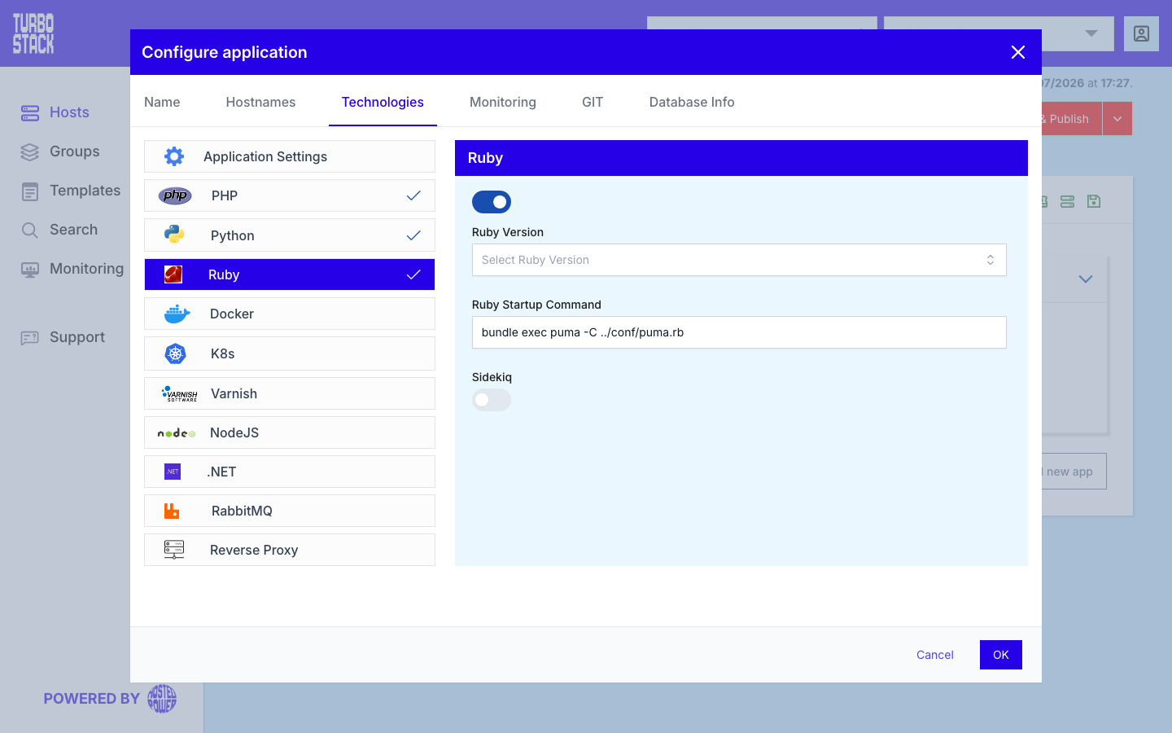Open the Support link in sidebar
Viewport: 1172px width, 733px height.
point(77,337)
